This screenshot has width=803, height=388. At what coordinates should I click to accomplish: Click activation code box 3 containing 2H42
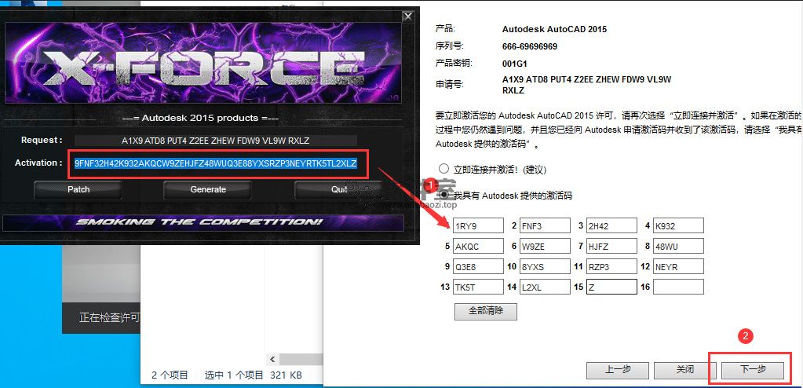[x=612, y=225]
